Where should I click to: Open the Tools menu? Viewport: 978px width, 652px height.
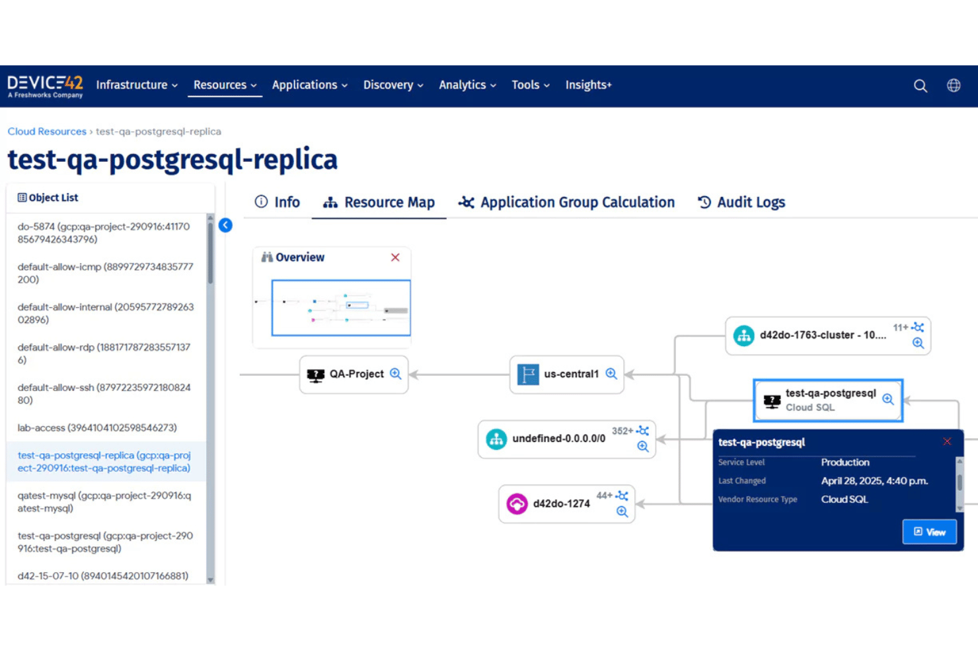click(x=531, y=85)
